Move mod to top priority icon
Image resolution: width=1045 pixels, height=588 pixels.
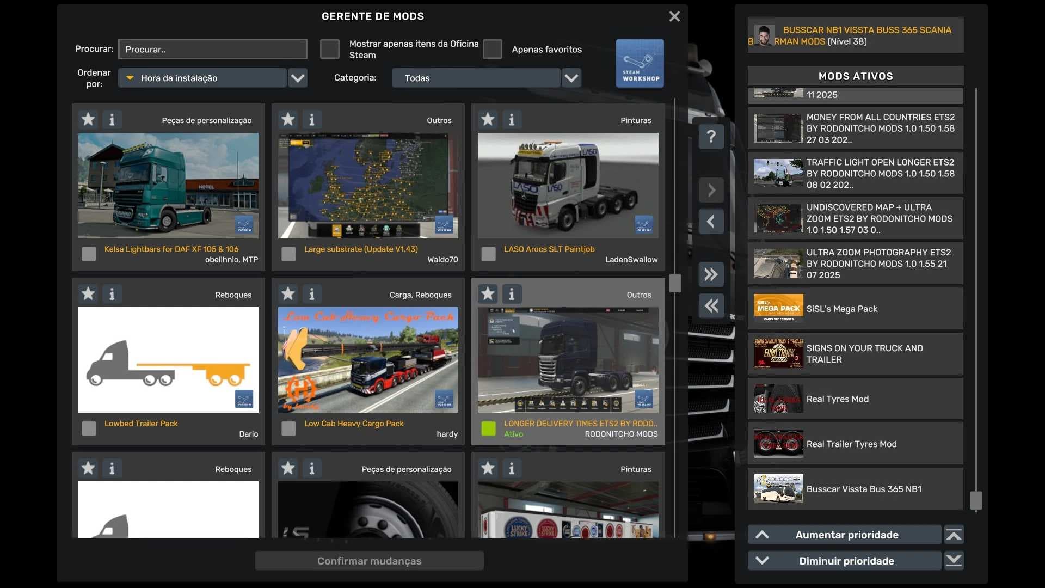point(954,535)
